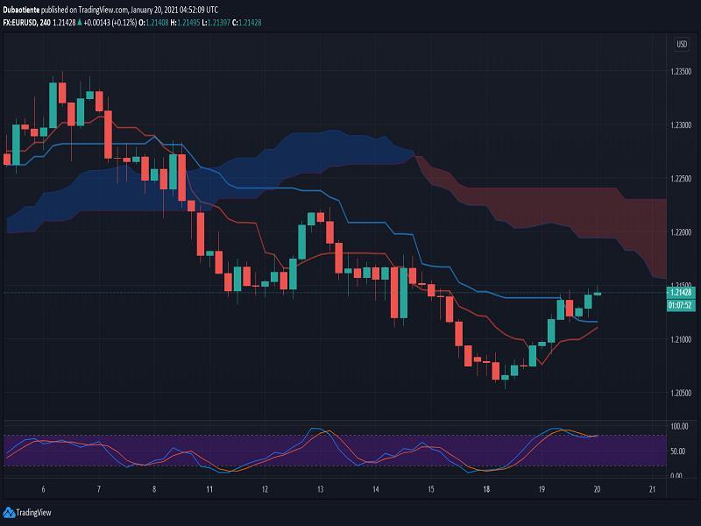Click date label 11 on time axis
This screenshot has width=701, height=526.
tap(209, 489)
